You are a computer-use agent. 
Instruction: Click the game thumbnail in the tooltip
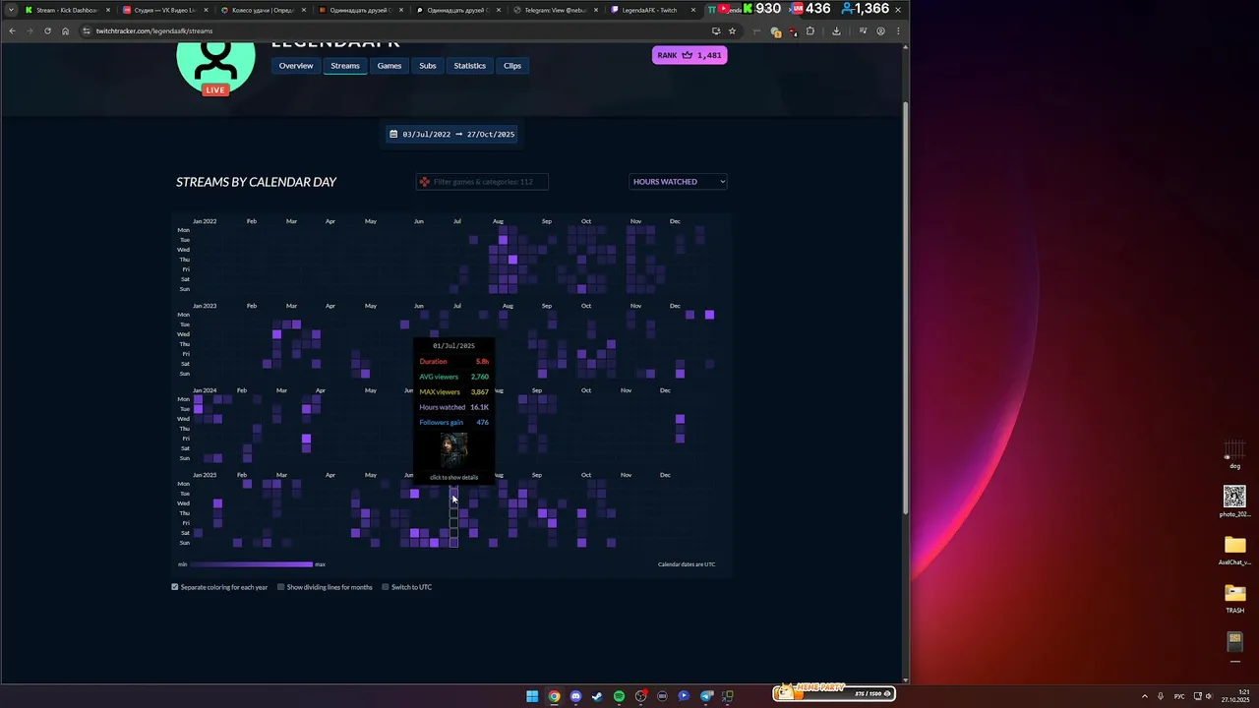pyautogui.click(x=453, y=449)
